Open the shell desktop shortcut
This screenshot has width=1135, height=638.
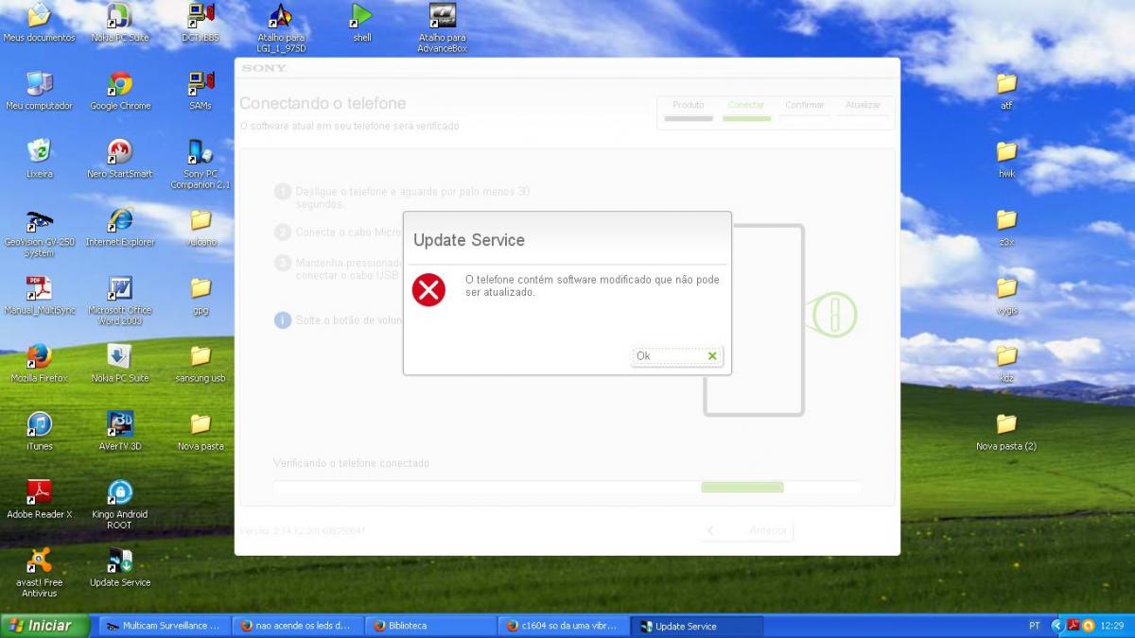click(361, 23)
